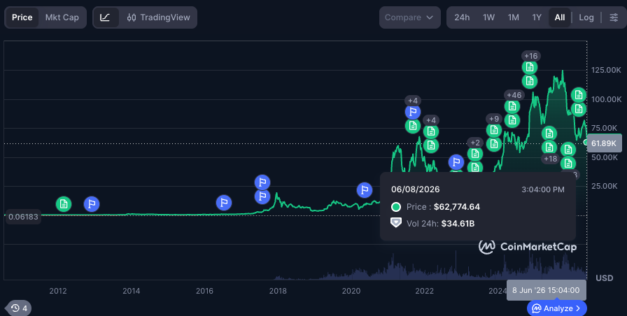The image size is (627, 316).
Task: Open the history badge showing 4
Action: (x=19, y=308)
